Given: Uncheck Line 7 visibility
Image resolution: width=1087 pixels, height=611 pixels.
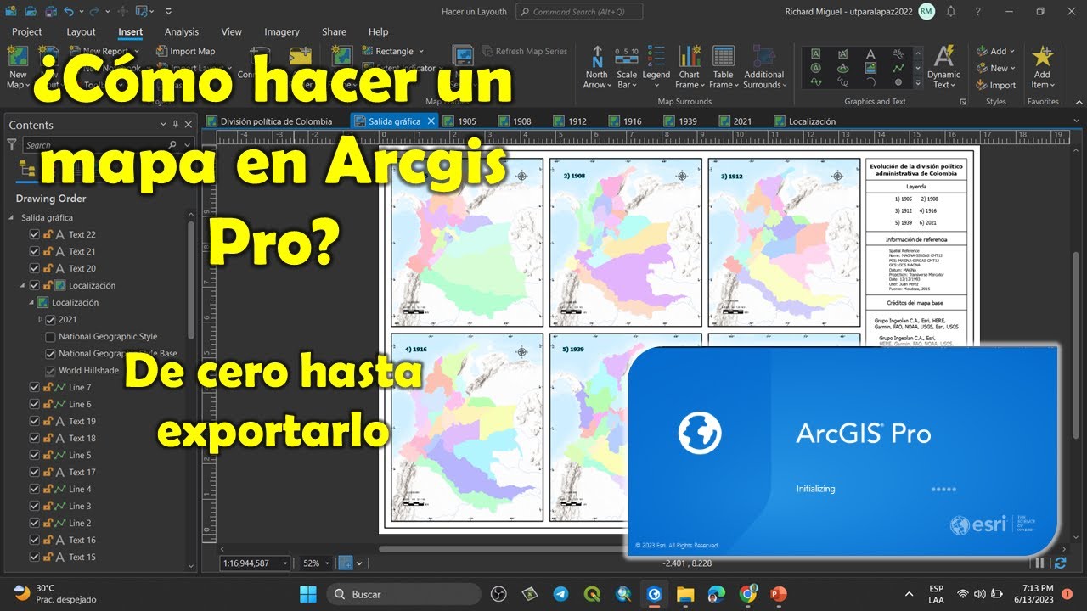Looking at the screenshot, I should [x=35, y=387].
